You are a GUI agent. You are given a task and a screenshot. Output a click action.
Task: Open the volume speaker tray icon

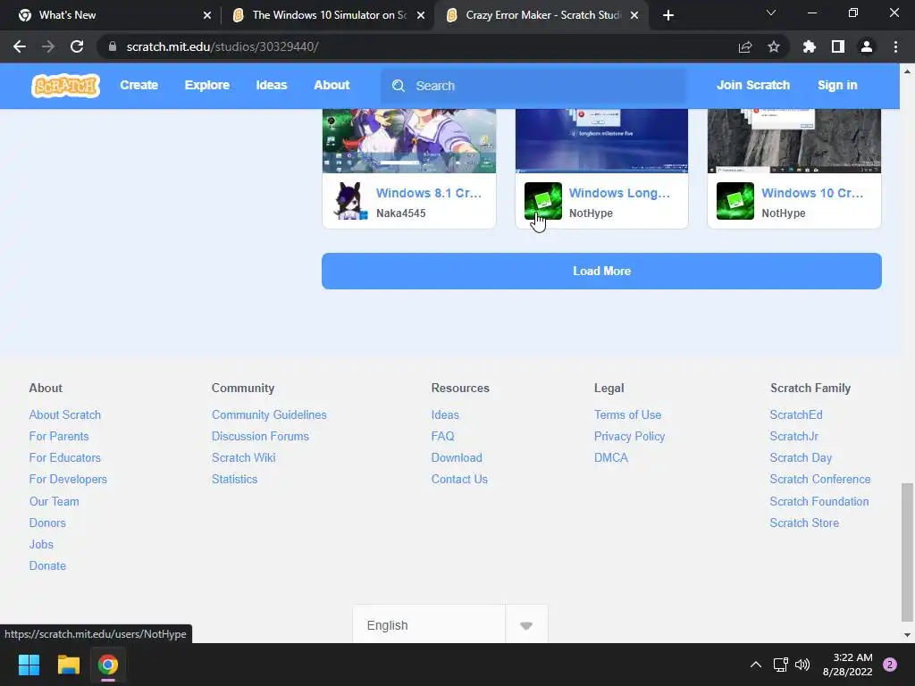(x=803, y=665)
